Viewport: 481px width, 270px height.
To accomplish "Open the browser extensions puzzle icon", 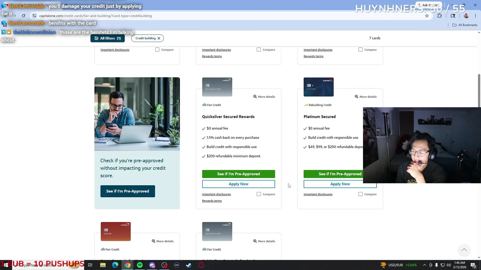I will coord(440,16).
